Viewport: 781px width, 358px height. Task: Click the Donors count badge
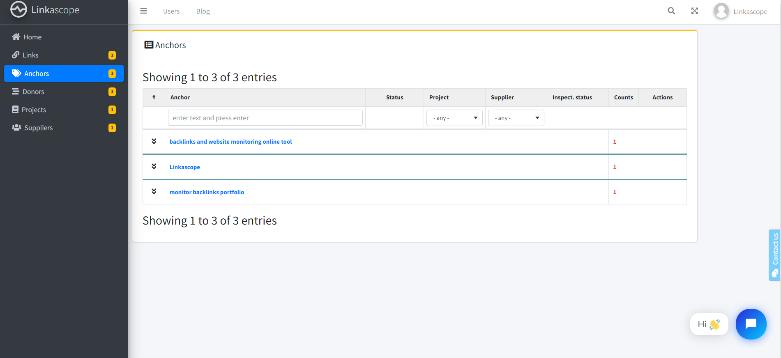click(112, 92)
